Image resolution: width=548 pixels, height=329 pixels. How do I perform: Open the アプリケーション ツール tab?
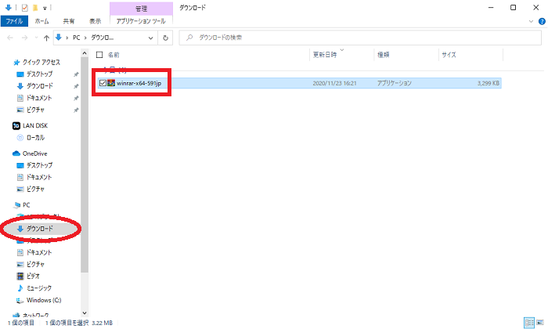click(x=141, y=21)
